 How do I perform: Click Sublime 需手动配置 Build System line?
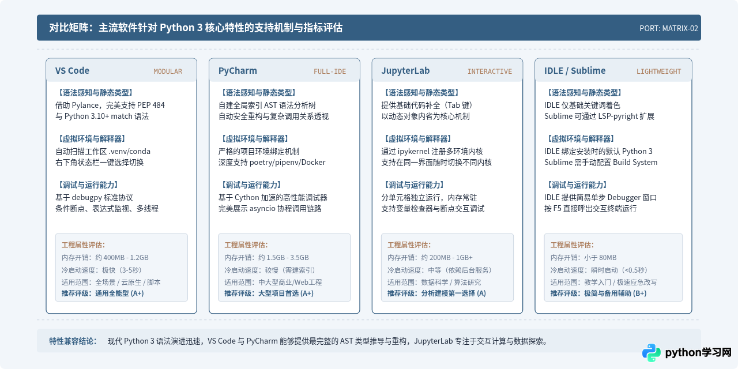coord(601,162)
